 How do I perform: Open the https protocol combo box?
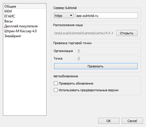click(64, 15)
